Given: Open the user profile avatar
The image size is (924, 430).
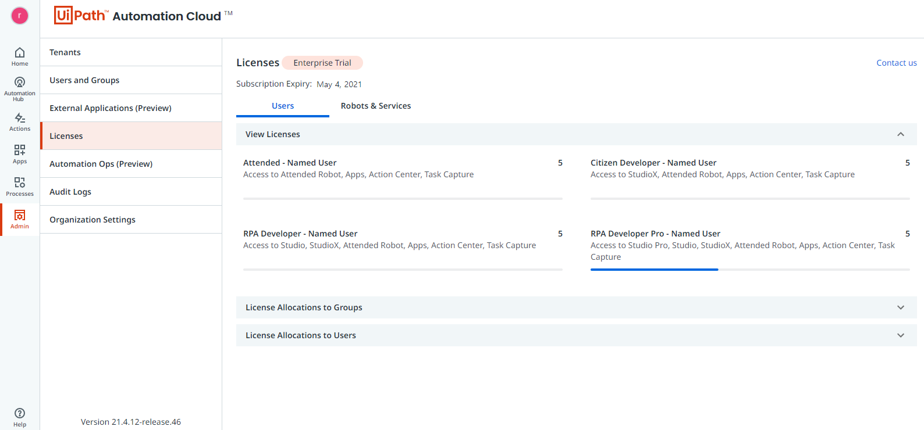Looking at the screenshot, I should pos(20,16).
